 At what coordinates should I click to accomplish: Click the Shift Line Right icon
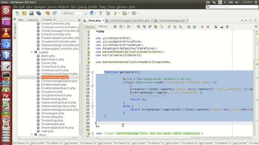194,27
